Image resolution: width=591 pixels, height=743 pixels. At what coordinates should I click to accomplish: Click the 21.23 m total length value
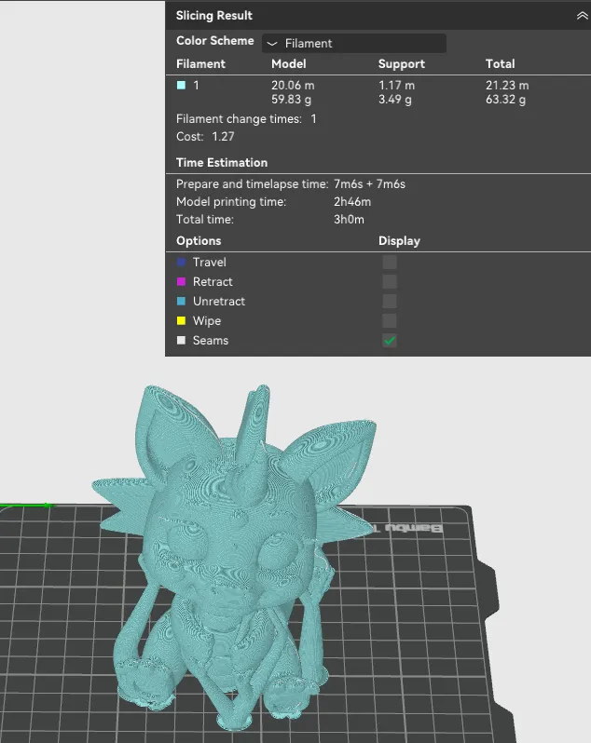click(x=507, y=86)
